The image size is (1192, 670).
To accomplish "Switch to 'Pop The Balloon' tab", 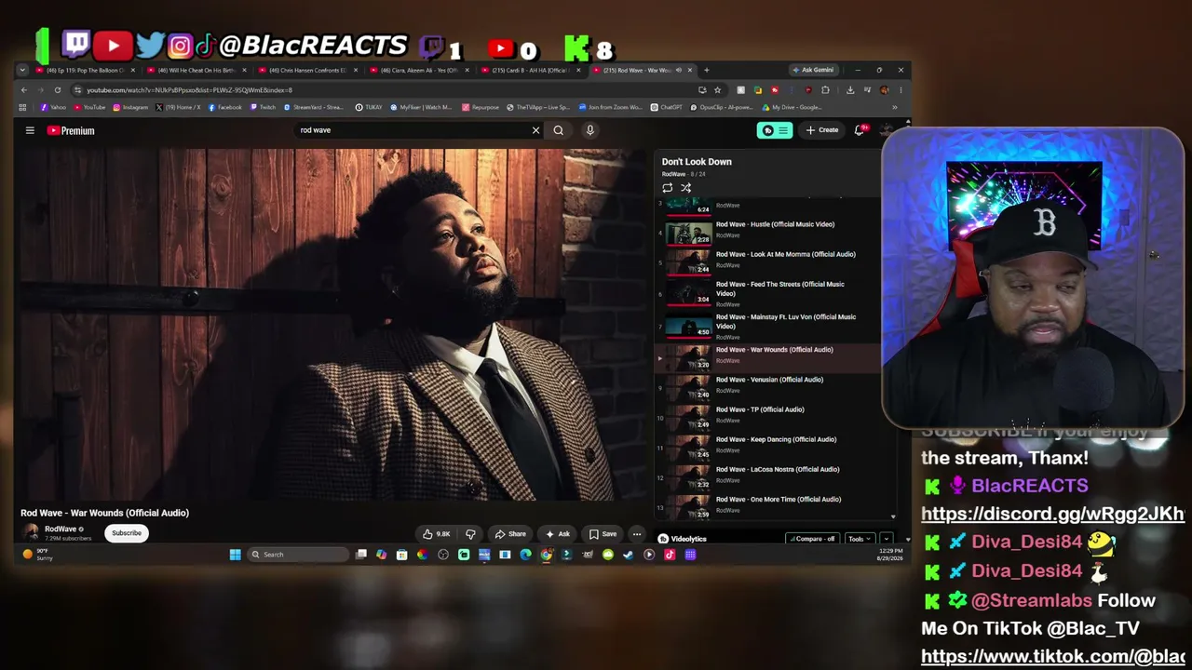I will [85, 70].
